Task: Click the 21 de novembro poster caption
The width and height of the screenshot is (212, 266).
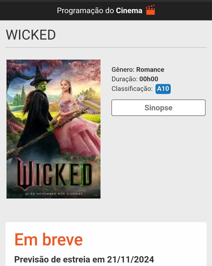Action: (54, 194)
